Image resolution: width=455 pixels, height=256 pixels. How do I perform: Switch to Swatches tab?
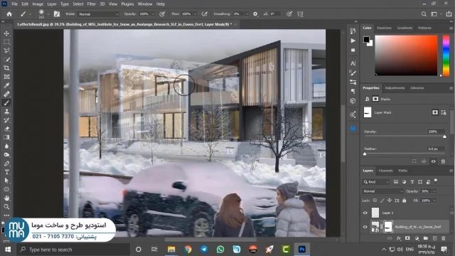(384, 28)
